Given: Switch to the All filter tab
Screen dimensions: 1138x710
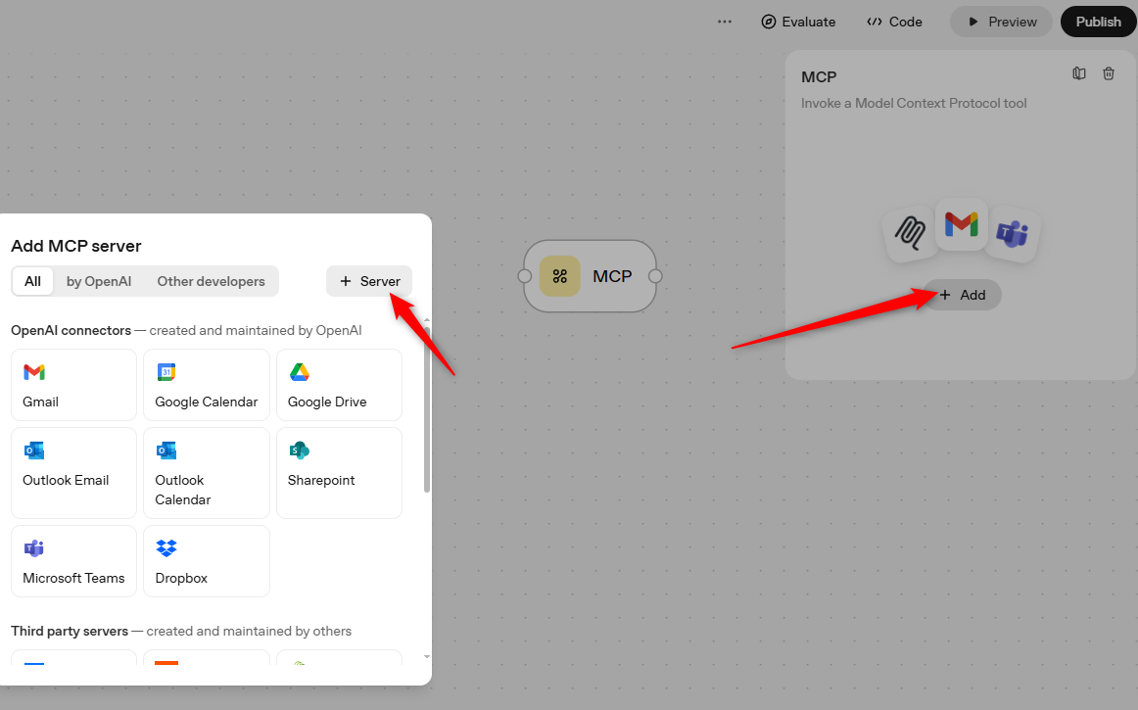Looking at the screenshot, I should pyautogui.click(x=32, y=281).
